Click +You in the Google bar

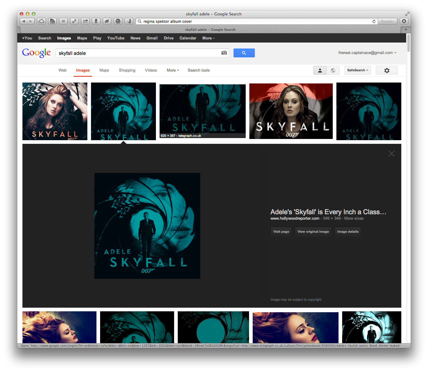click(x=27, y=38)
